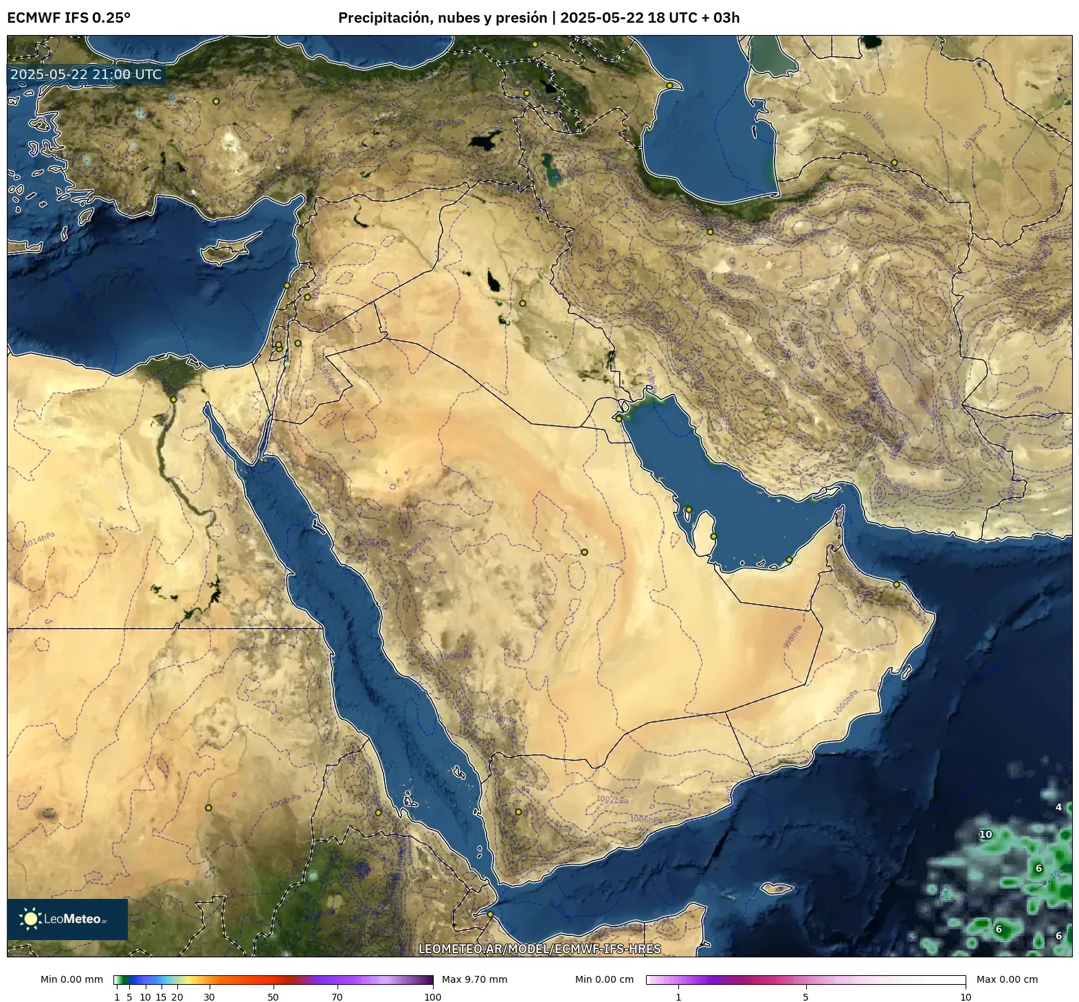Image resolution: width=1079 pixels, height=1002 pixels.
Task: Click the precipitation value 10 over the sea
Action: click(986, 834)
